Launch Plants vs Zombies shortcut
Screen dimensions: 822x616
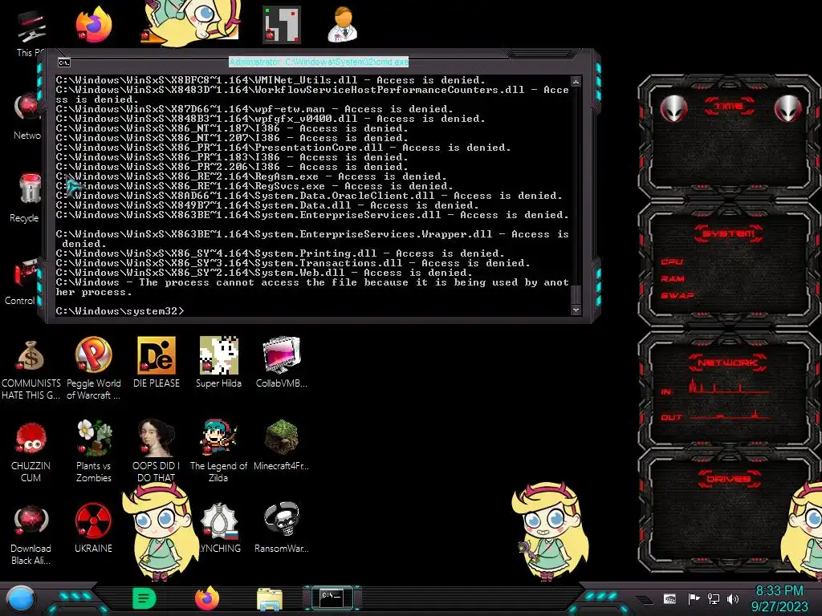[x=94, y=452]
